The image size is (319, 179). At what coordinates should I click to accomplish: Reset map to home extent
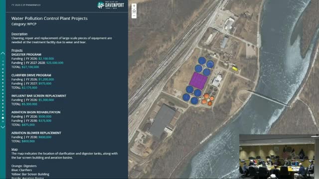[134, 11]
